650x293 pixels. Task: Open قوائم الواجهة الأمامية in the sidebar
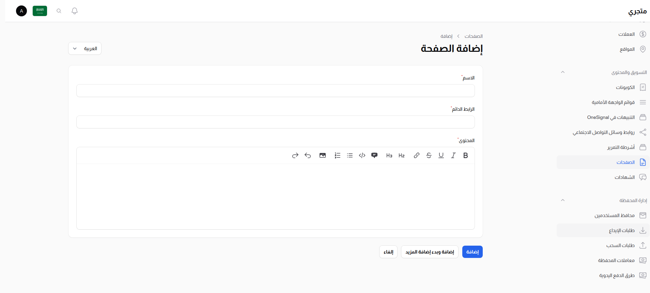click(x=603, y=102)
